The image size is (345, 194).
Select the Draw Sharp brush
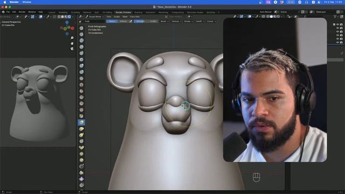(81, 34)
